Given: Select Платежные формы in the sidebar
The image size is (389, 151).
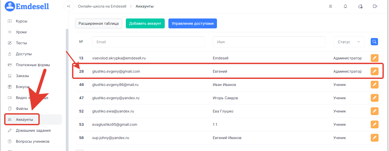Looking at the screenshot, I should pyautogui.click(x=33, y=65).
